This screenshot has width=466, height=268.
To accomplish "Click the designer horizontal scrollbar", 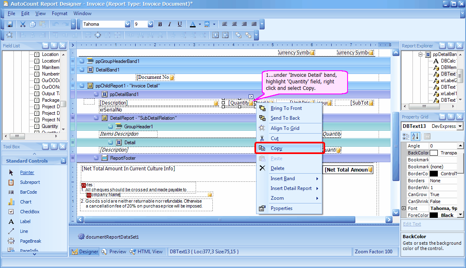I will coord(220,219).
